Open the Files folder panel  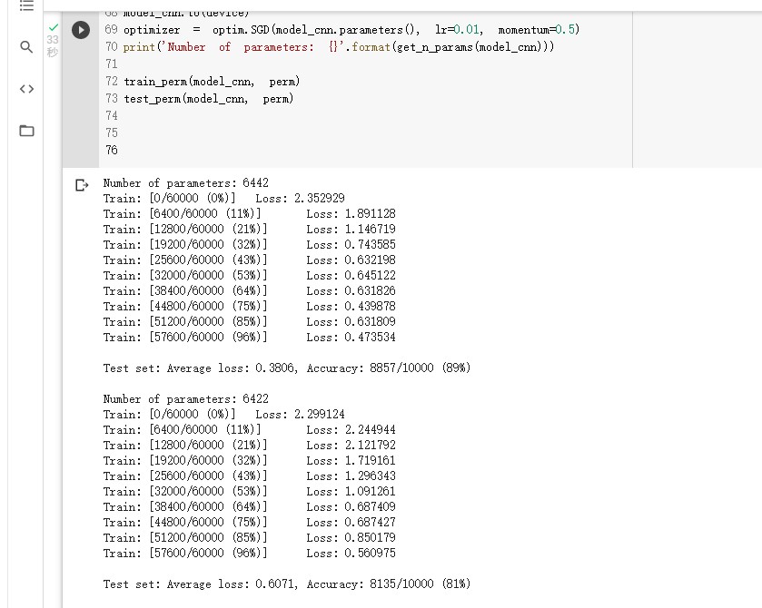point(26,131)
